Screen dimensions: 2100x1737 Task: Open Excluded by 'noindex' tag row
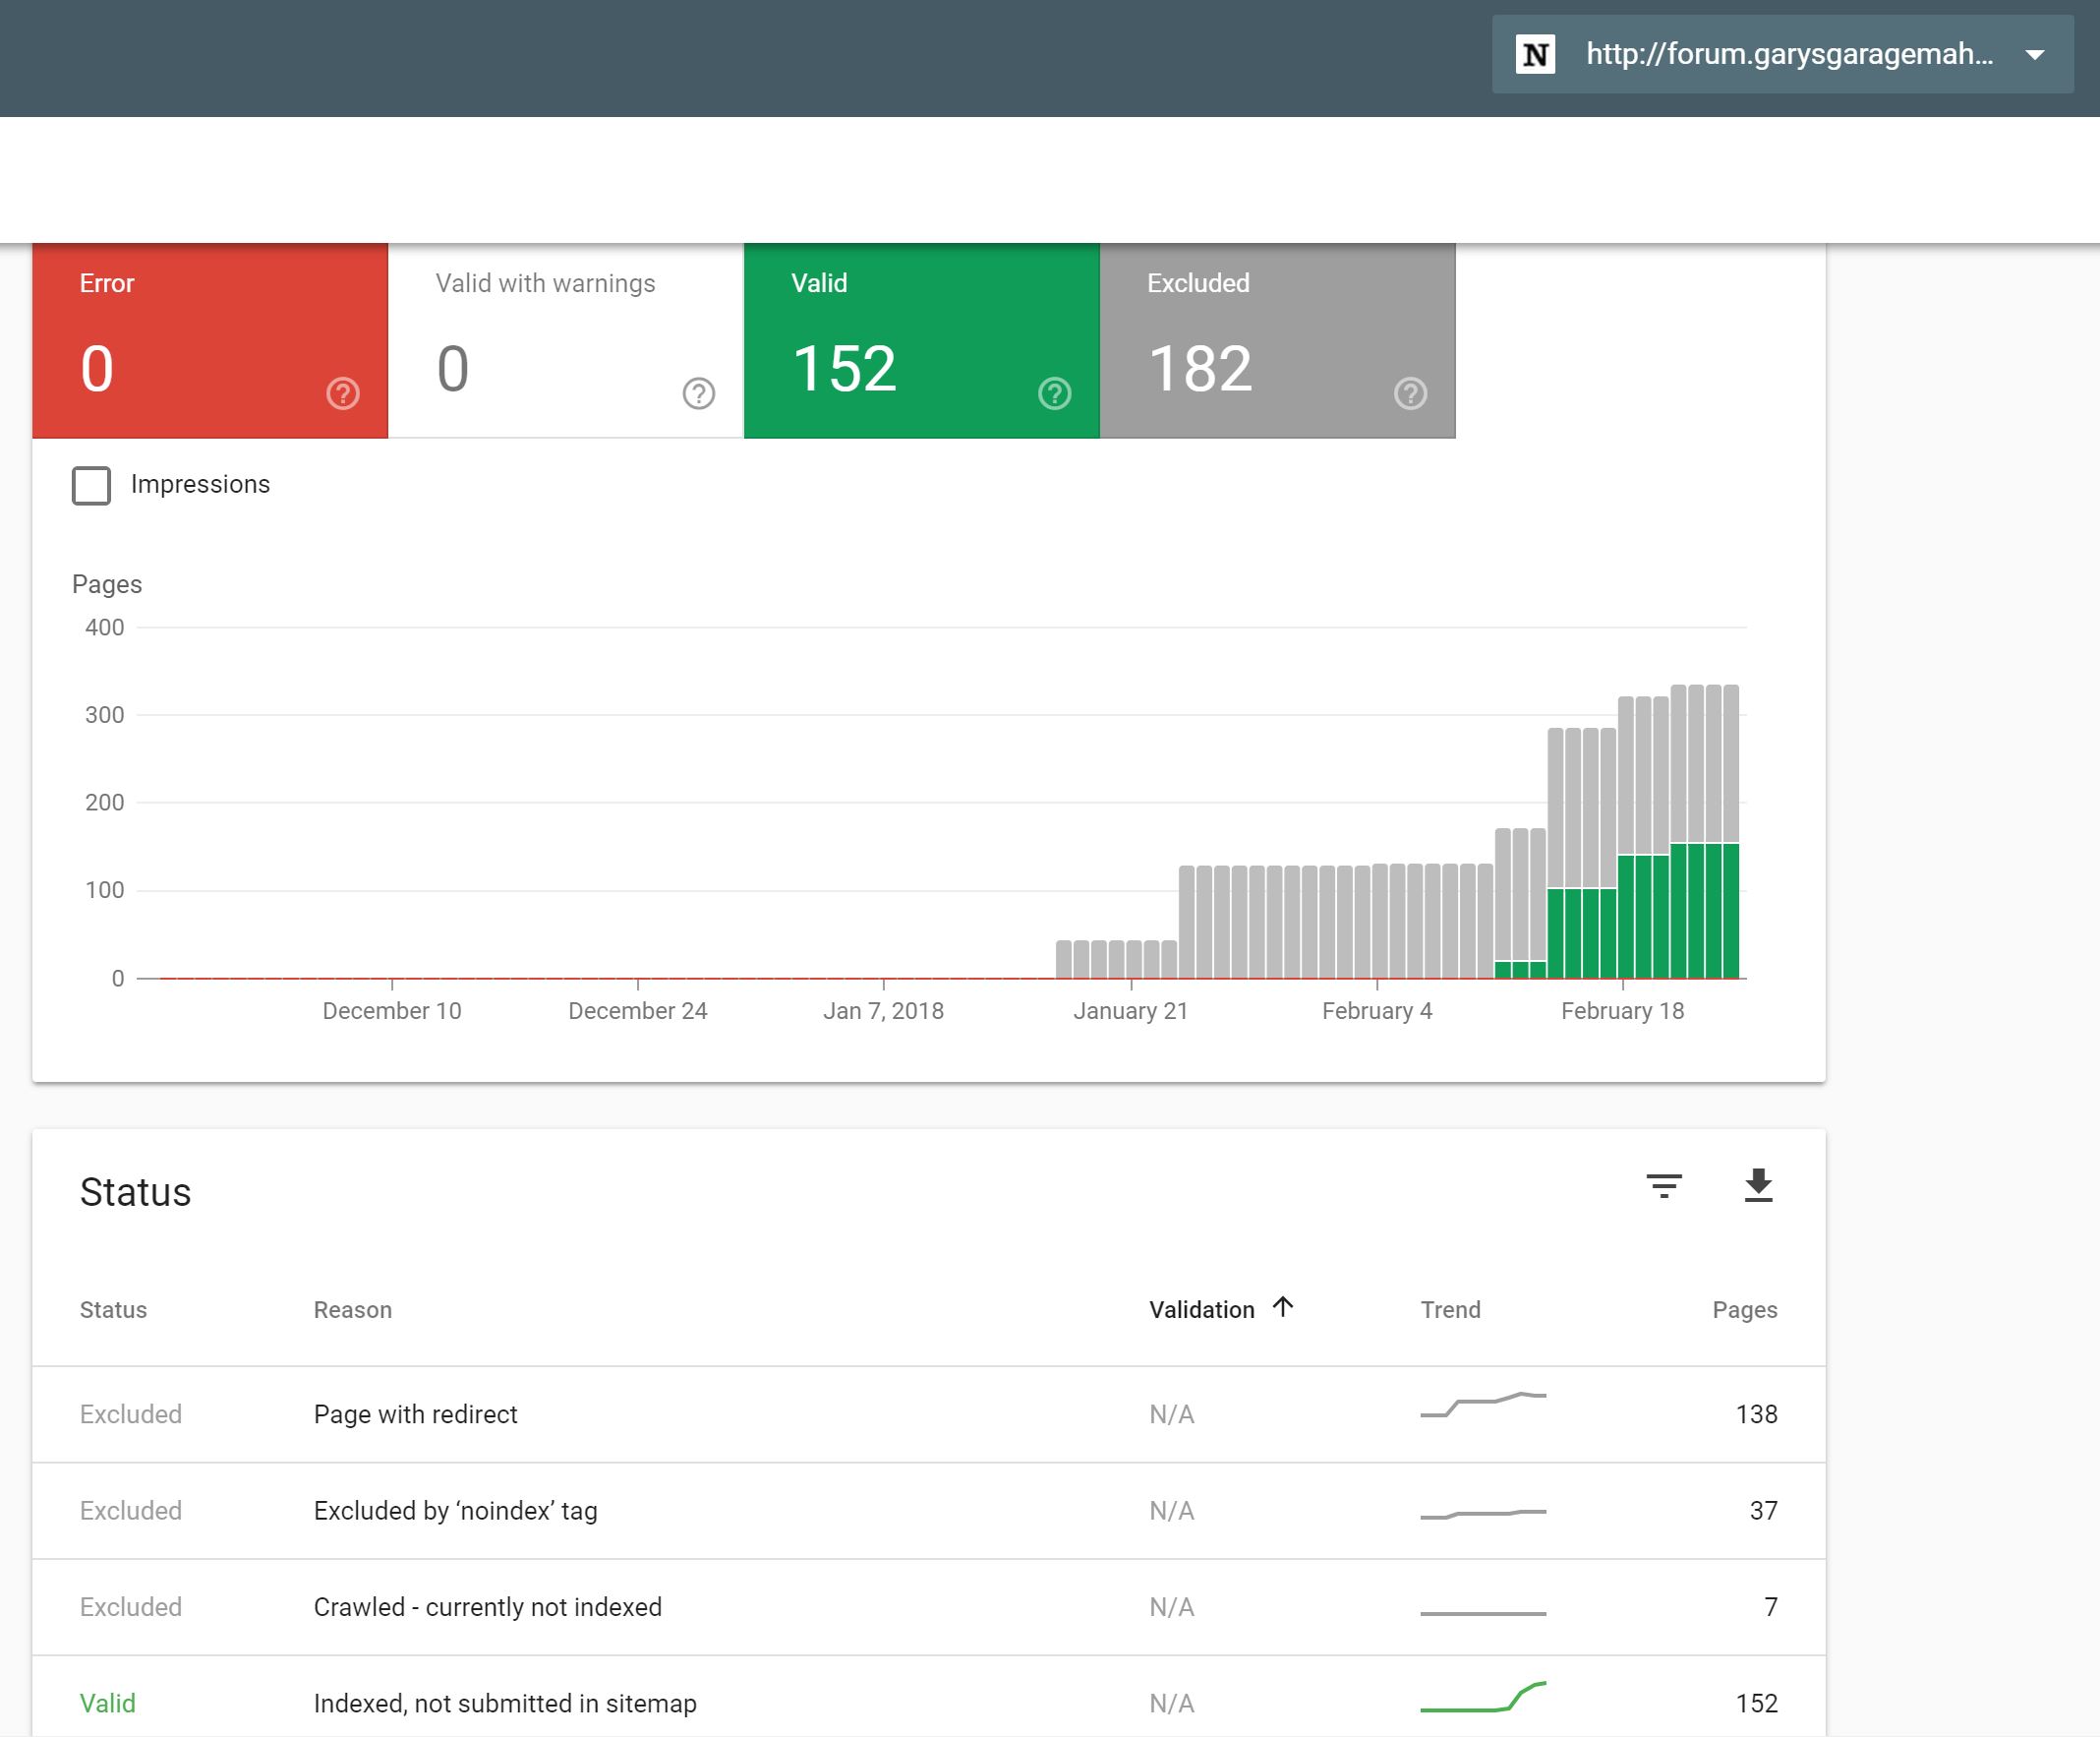tap(455, 1510)
